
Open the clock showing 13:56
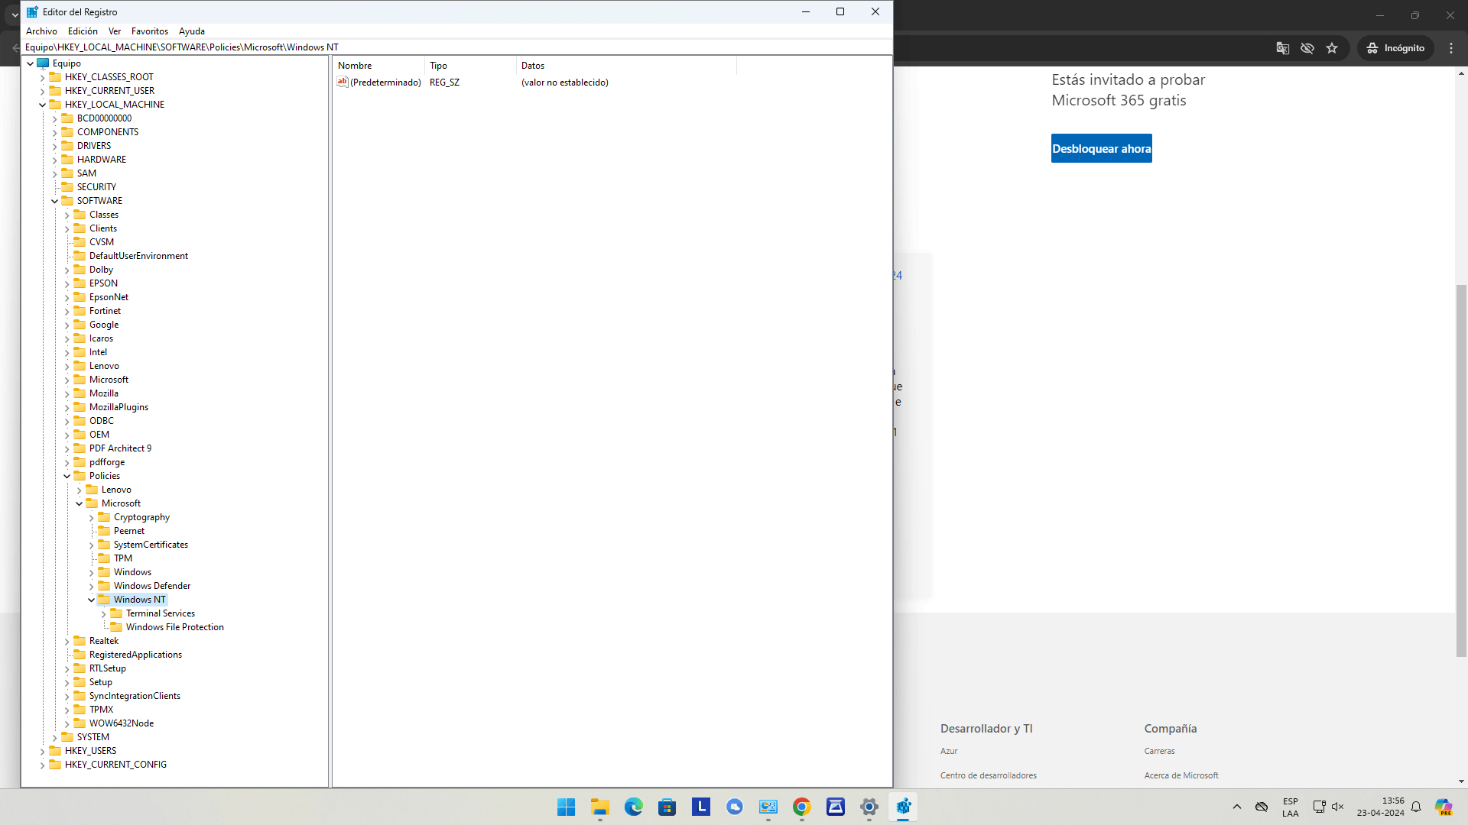[x=1380, y=807]
